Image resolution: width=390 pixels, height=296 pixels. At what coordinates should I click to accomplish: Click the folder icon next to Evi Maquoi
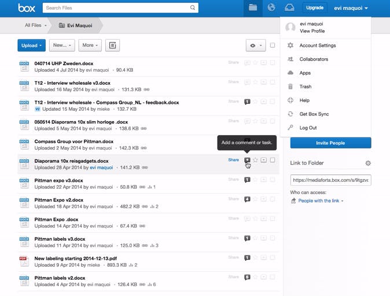click(62, 25)
